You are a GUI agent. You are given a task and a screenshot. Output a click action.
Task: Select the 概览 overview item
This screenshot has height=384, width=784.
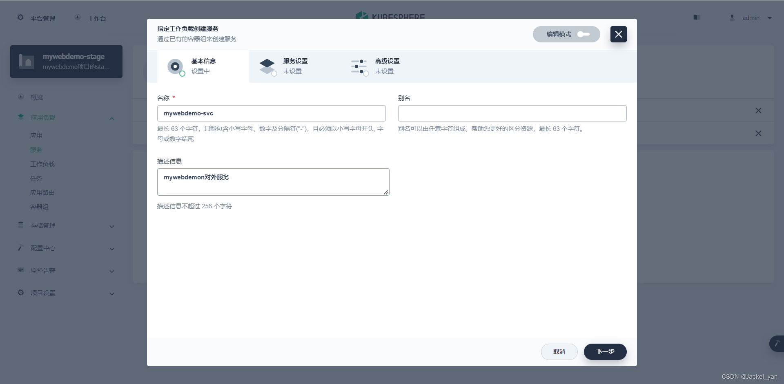36,97
